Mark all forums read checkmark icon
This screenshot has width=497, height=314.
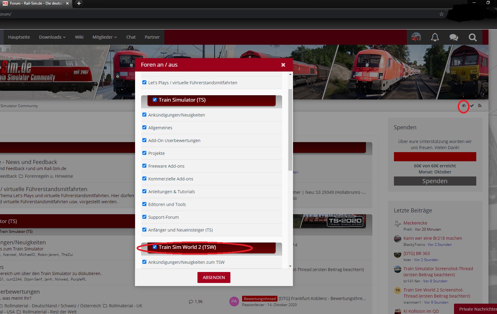472,106
